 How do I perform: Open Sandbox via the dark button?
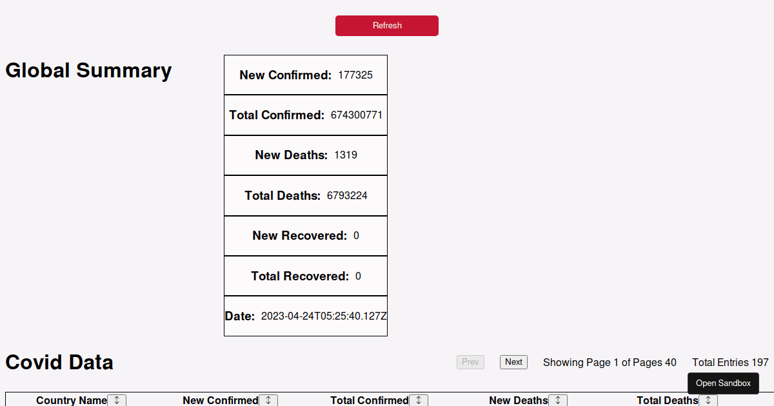click(723, 383)
